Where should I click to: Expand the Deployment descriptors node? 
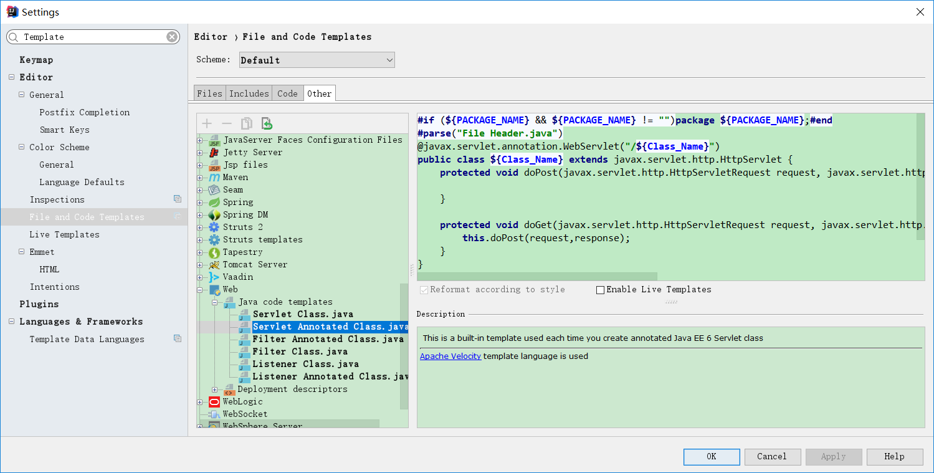215,389
